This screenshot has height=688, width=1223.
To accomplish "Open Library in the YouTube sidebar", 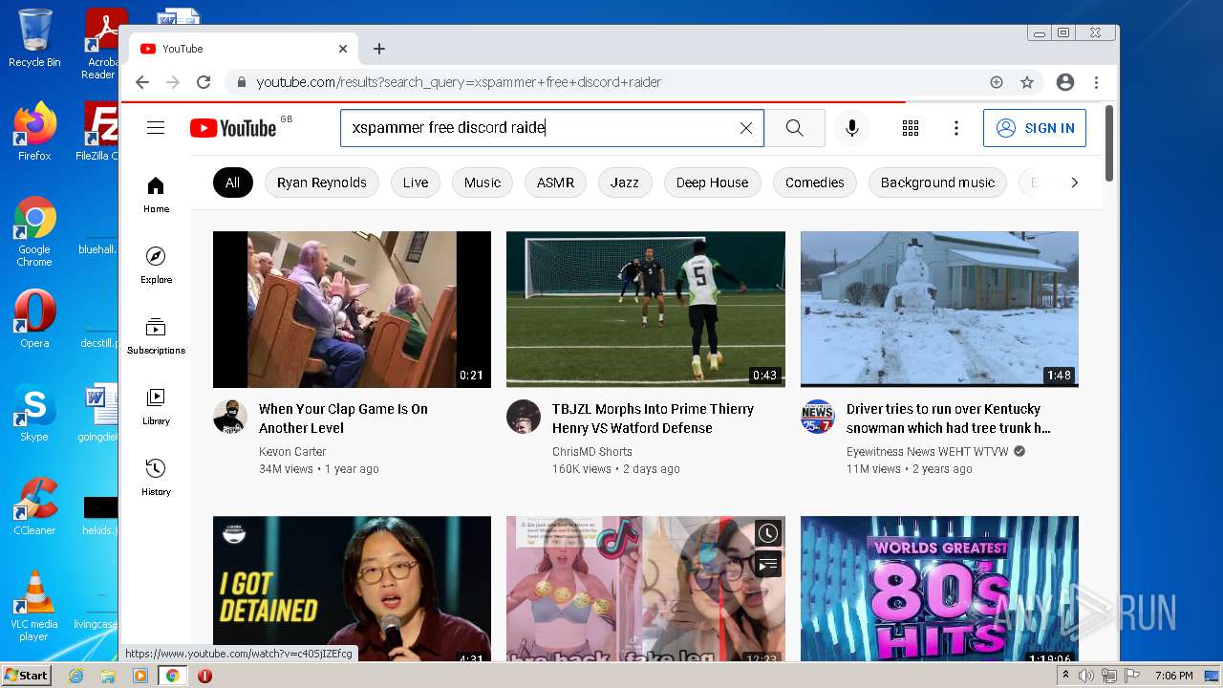I will [156, 406].
